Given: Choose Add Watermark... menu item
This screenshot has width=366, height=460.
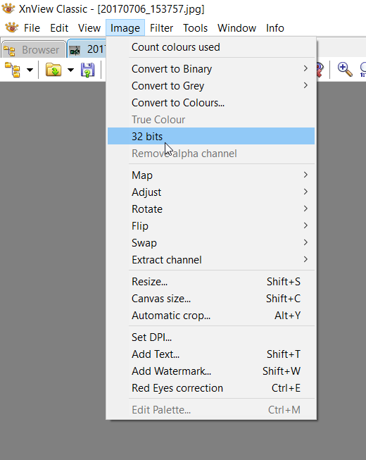Looking at the screenshot, I should click(211, 371).
